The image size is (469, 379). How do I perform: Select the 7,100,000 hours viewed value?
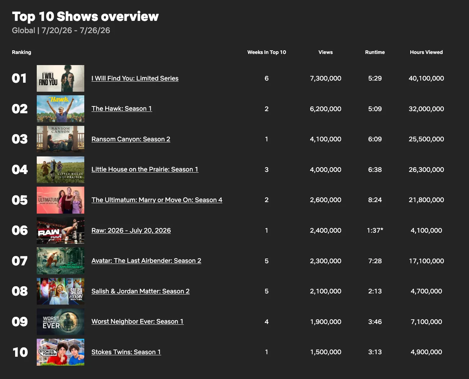pyautogui.click(x=426, y=322)
